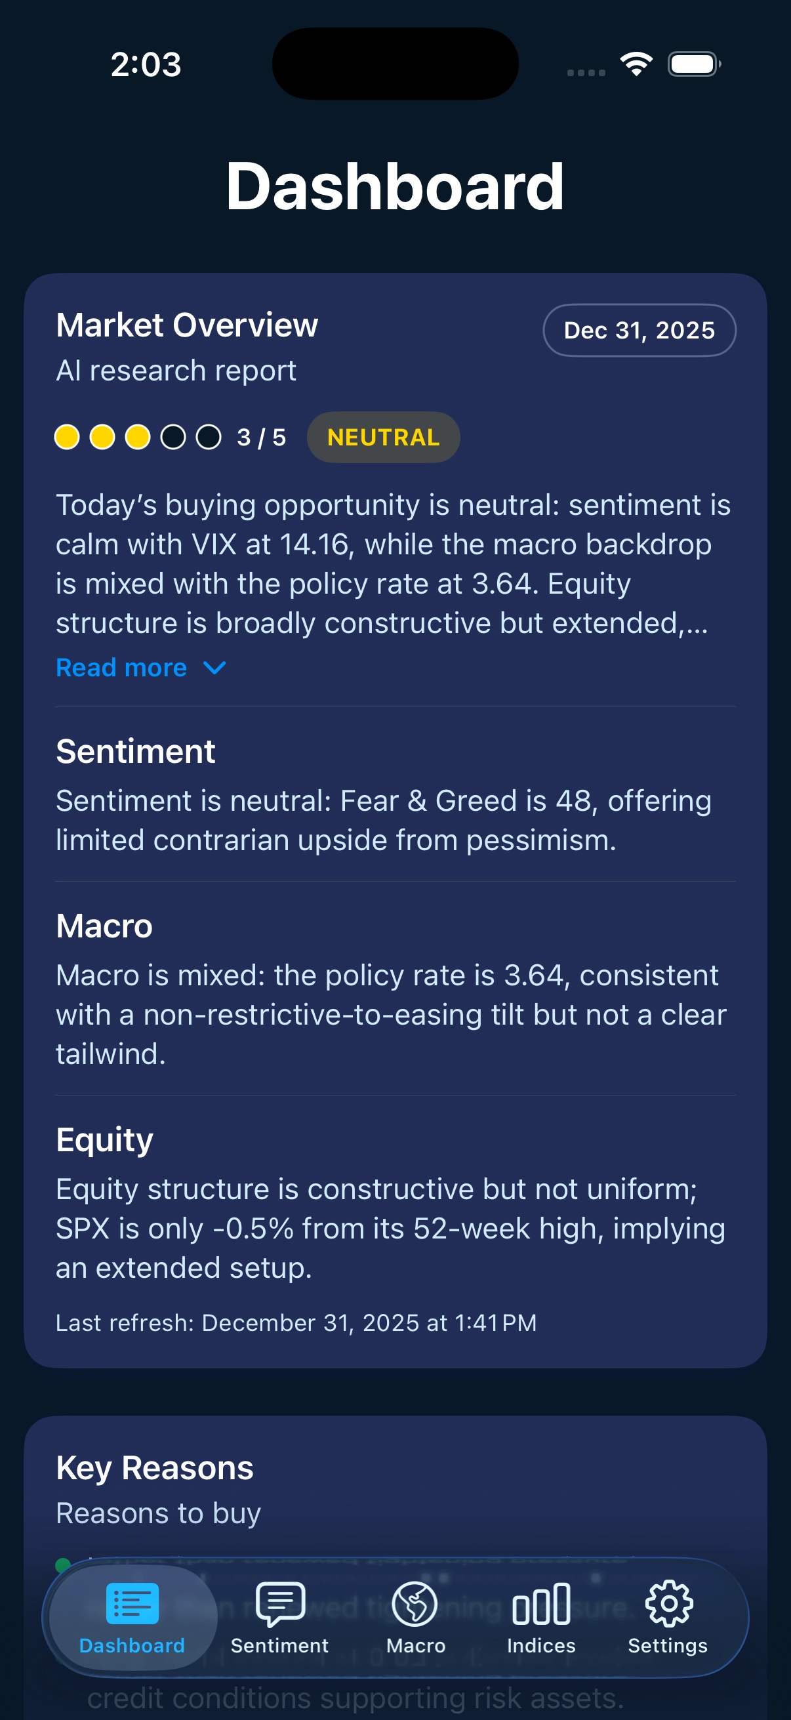Tap the Market Overview title
This screenshot has height=1720, width=791.
(187, 325)
